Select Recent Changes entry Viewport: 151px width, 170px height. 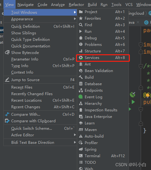coord(40,107)
